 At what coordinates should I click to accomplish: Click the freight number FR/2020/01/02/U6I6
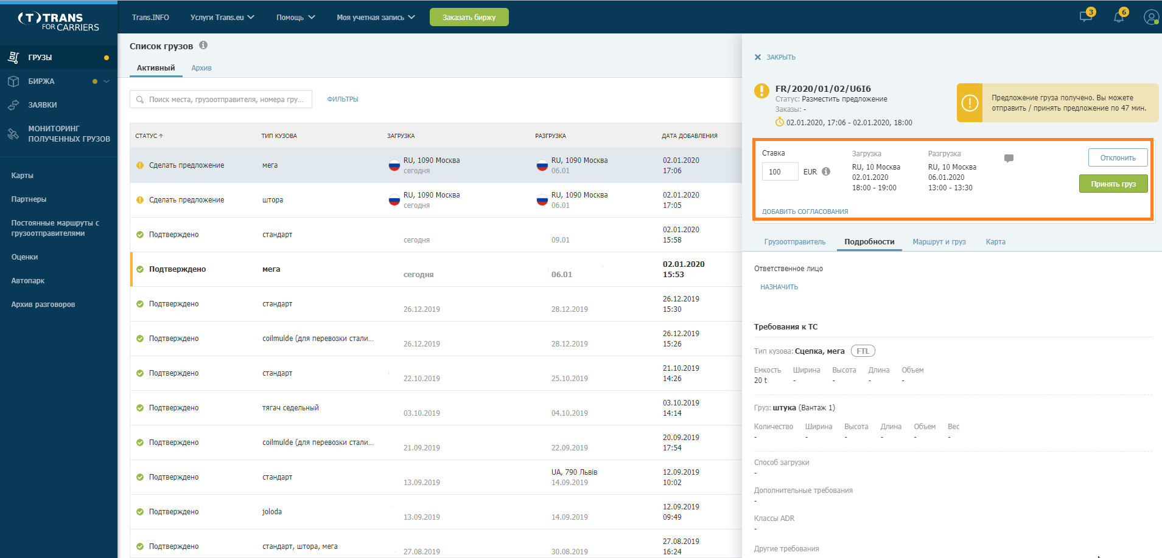(x=823, y=89)
